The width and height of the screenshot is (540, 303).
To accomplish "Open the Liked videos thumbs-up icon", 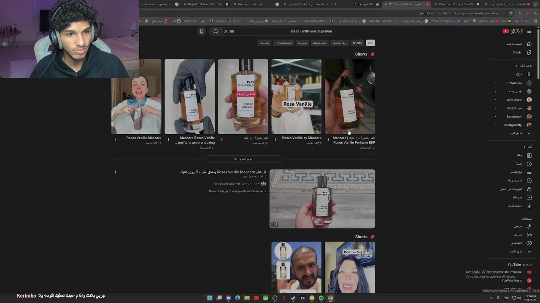I will 529,189.
